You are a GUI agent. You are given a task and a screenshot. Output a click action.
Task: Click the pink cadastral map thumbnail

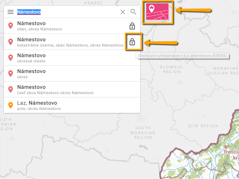157,12
